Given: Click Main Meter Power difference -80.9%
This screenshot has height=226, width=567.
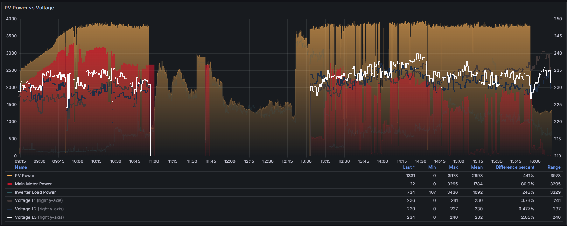Looking at the screenshot, I should point(527,184).
